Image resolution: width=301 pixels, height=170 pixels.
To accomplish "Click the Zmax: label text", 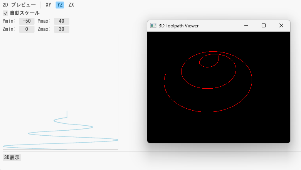I will 44,29.
